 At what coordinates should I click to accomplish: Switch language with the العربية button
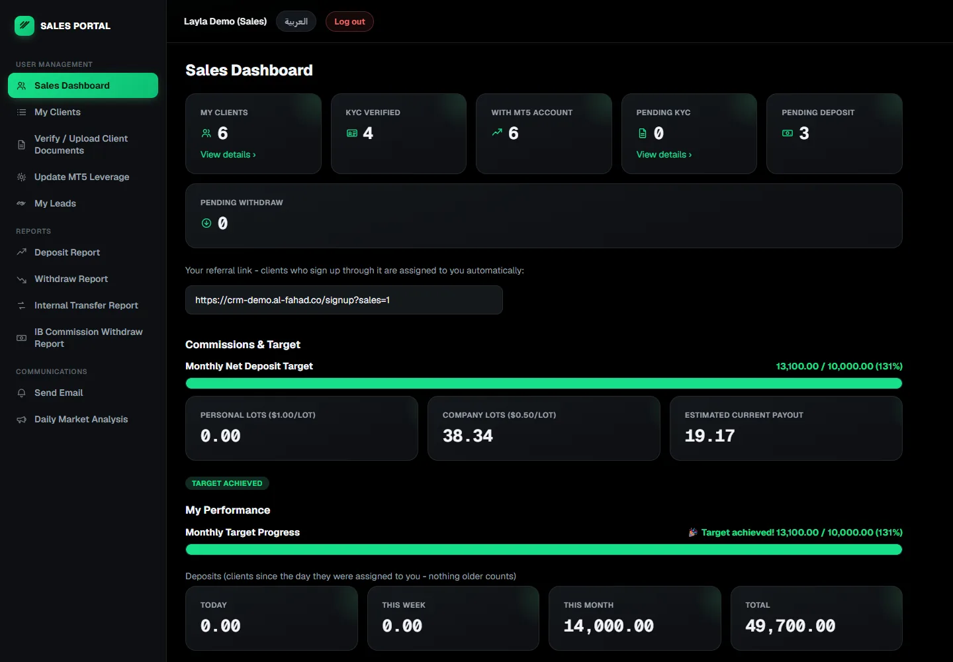tap(296, 21)
